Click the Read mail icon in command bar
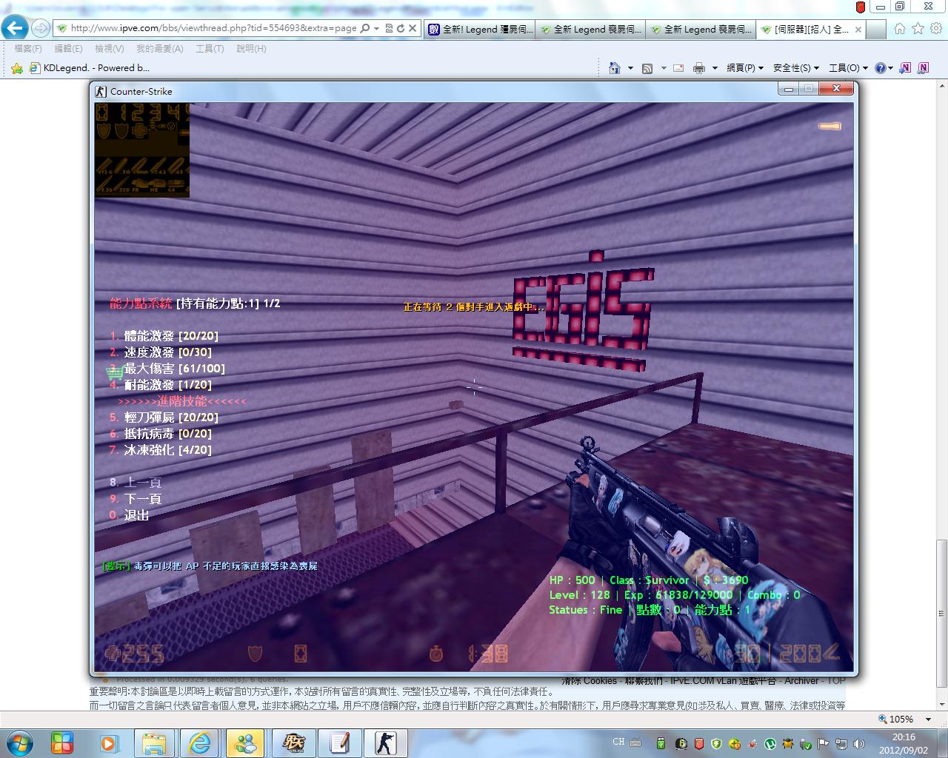The width and height of the screenshot is (948, 758). [678, 68]
